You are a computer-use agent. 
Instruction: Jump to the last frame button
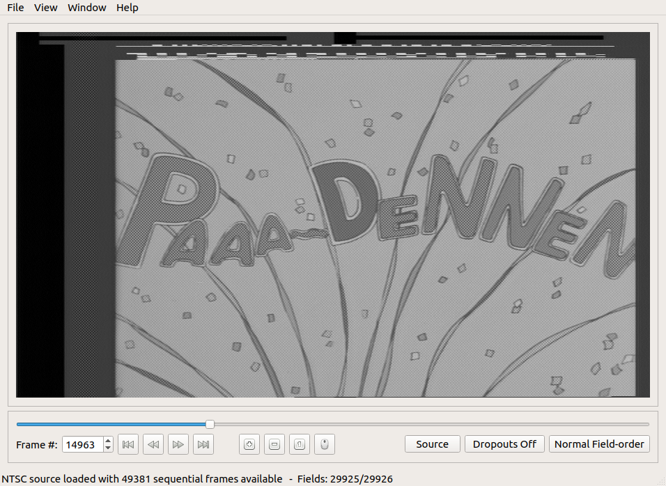(203, 444)
